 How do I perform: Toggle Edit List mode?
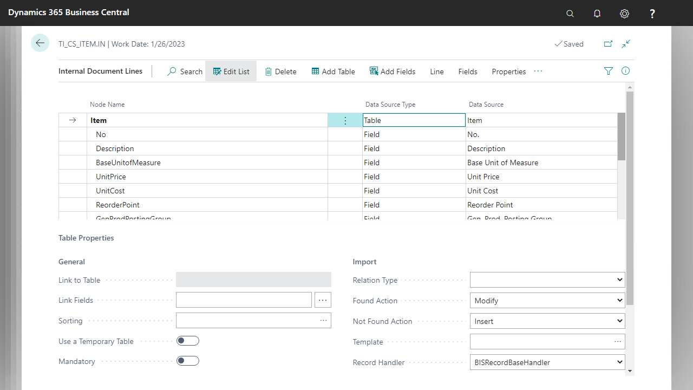pos(231,71)
